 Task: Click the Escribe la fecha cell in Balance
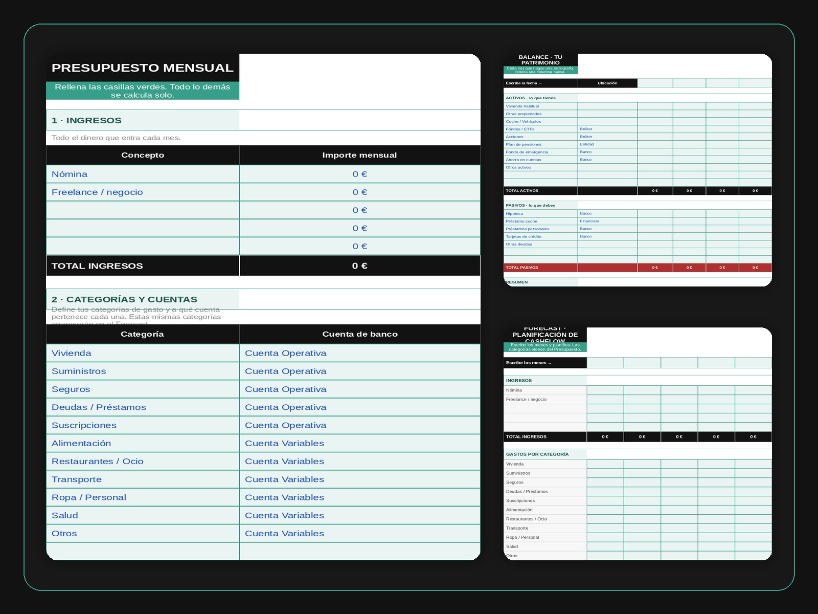coord(540,83)
